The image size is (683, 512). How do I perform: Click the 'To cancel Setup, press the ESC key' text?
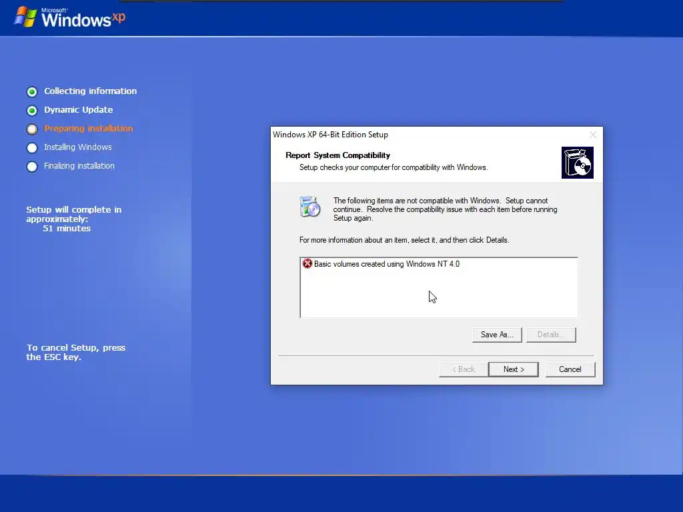pyautogui.click(x=76, y=352)
